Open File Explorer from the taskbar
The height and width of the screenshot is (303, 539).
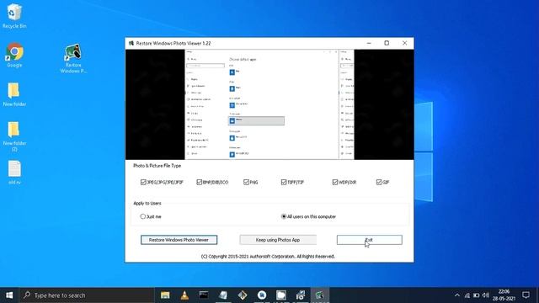point(165,295)
